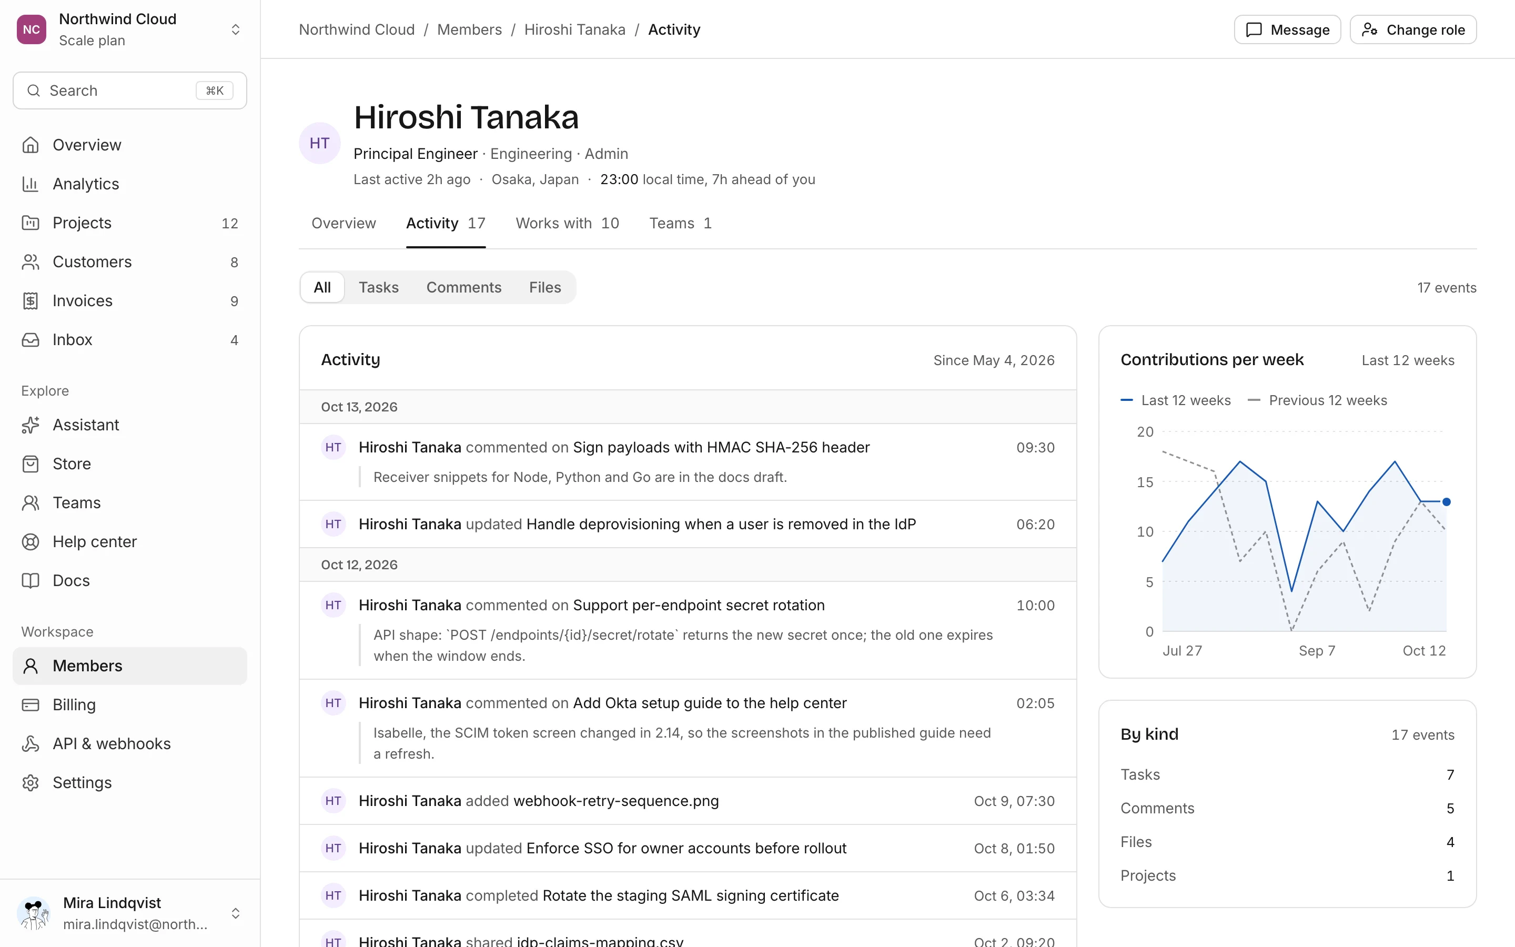1515x947 pixels.
Task: Click the Last 12 weeks legend entry
Action: [1175, 400]
